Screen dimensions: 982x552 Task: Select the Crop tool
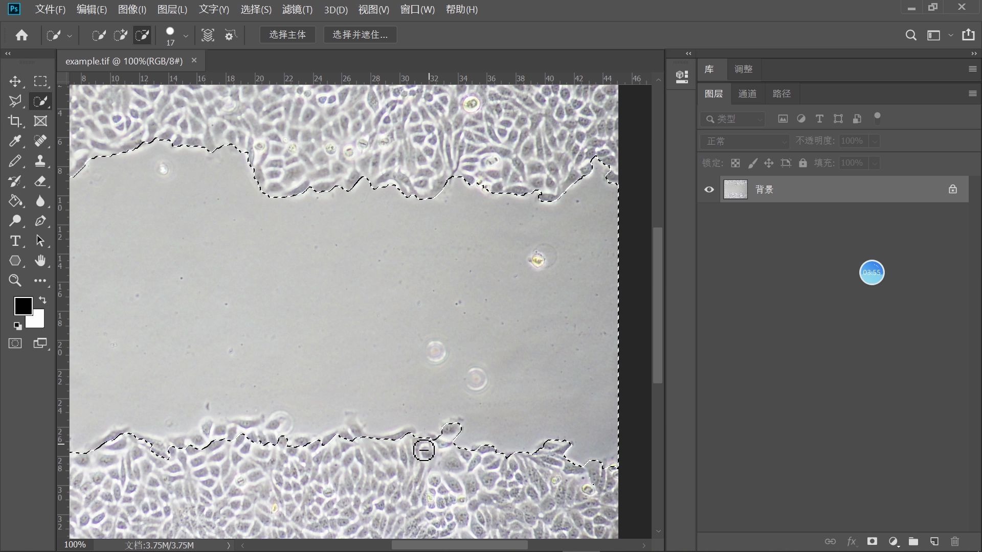pos(15,121)
